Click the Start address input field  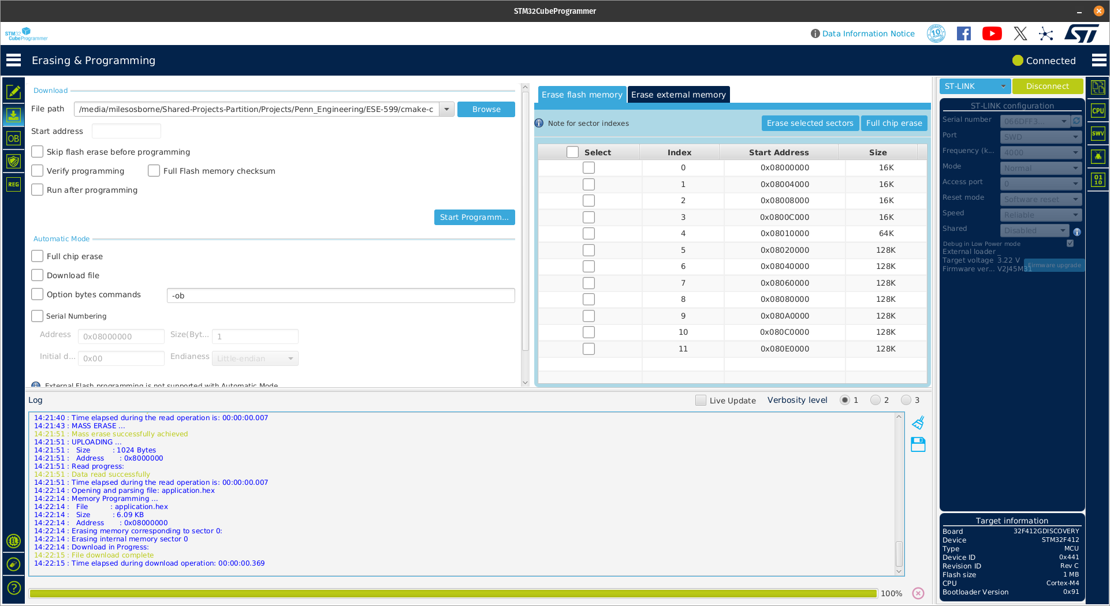(x=126, y=131)
